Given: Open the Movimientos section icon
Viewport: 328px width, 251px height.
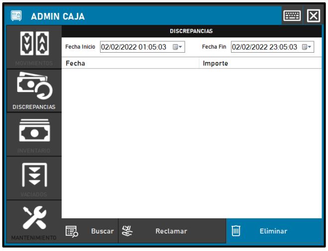Looking at the screenshot, I should pos(33,44).
